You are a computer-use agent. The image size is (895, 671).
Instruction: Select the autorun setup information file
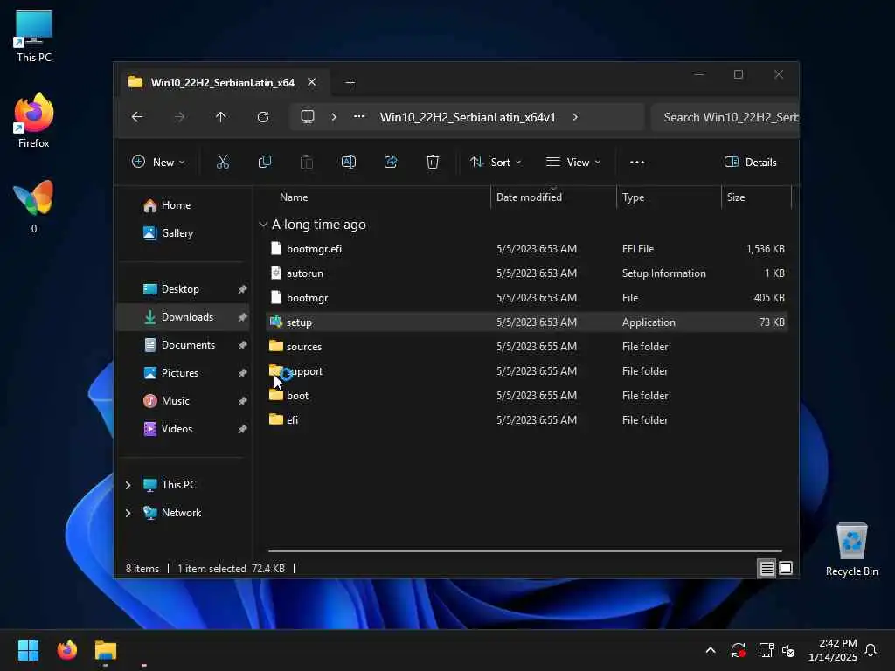[527, 273]
